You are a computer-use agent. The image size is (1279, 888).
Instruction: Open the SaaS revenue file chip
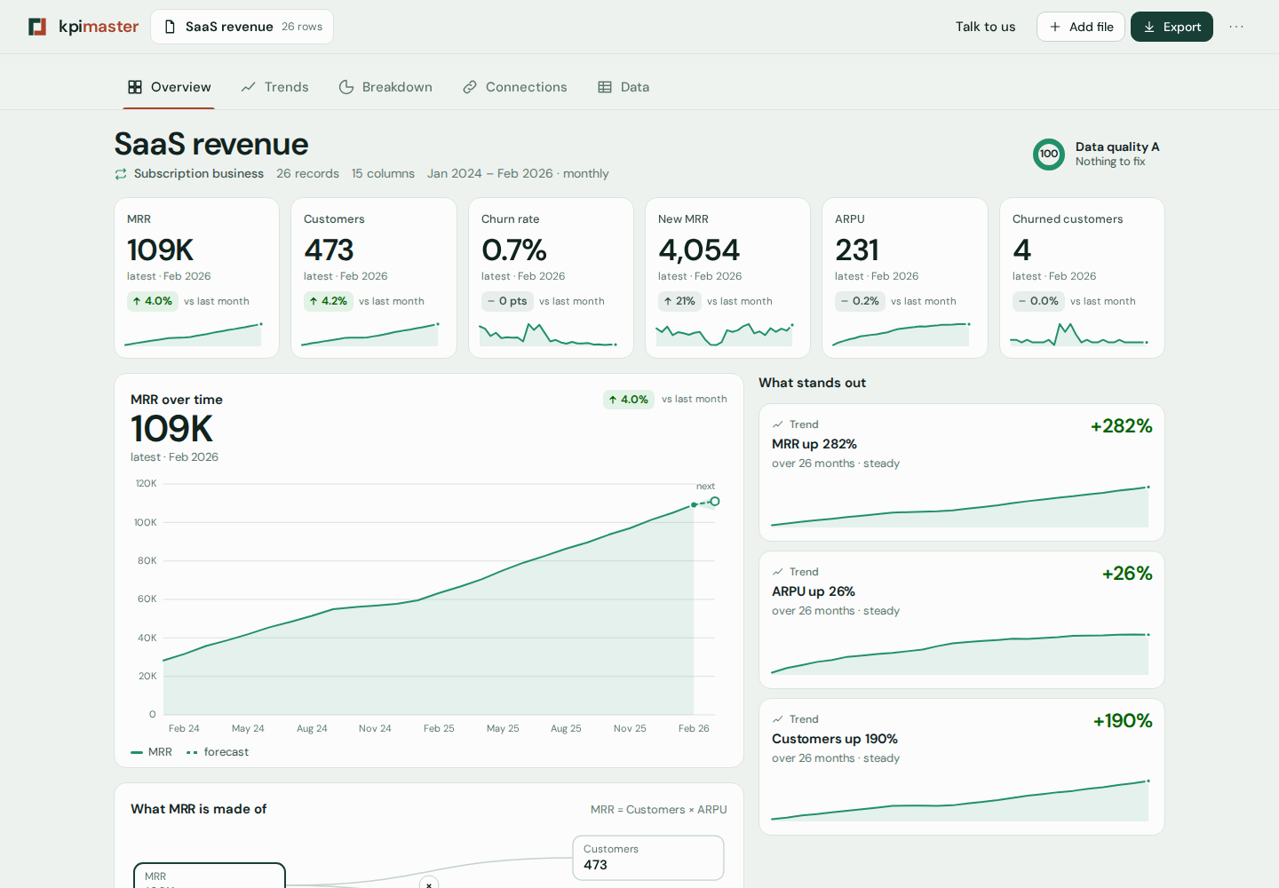pyautogui.click(x=242, y=27)
